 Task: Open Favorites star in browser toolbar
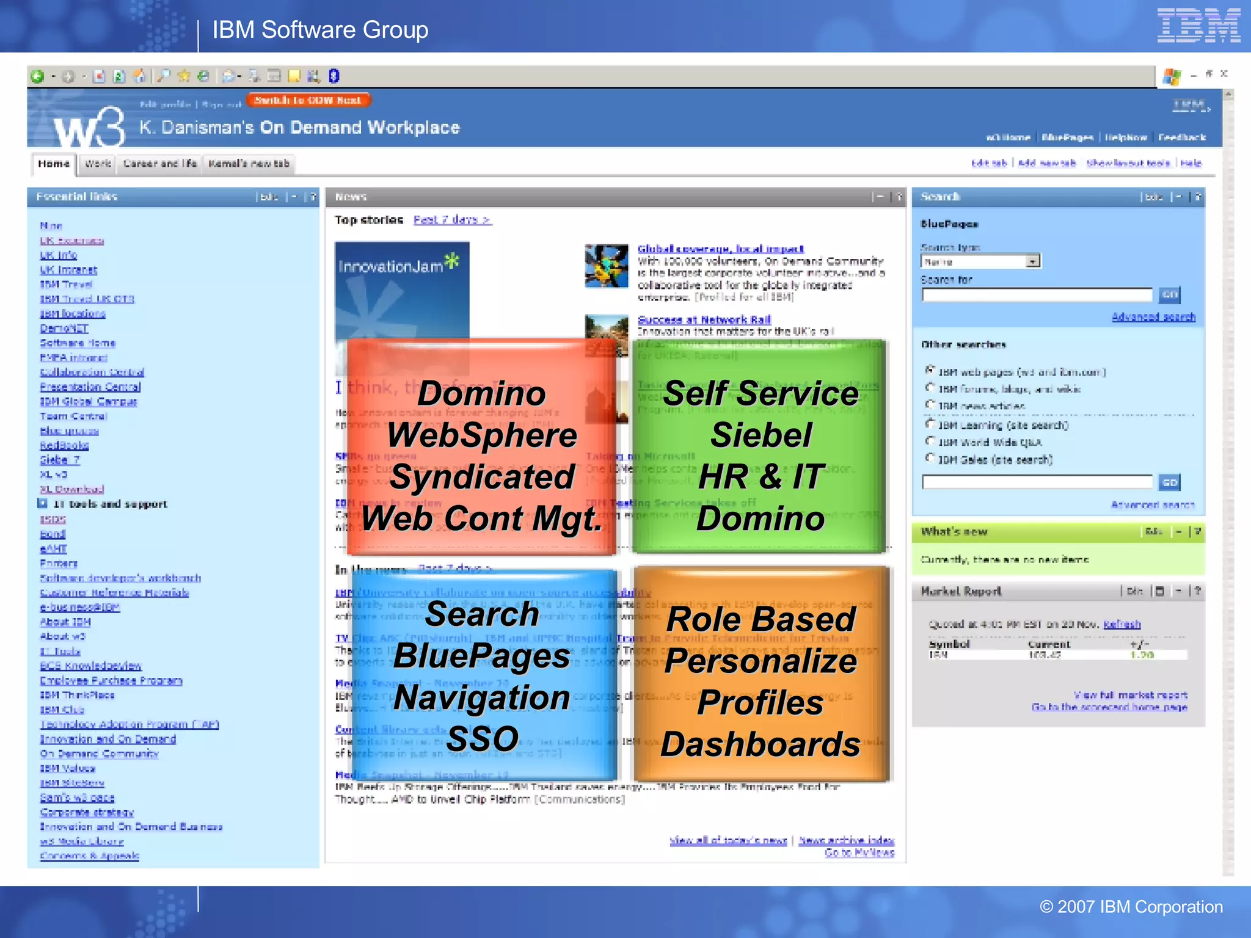pos(184,76)
